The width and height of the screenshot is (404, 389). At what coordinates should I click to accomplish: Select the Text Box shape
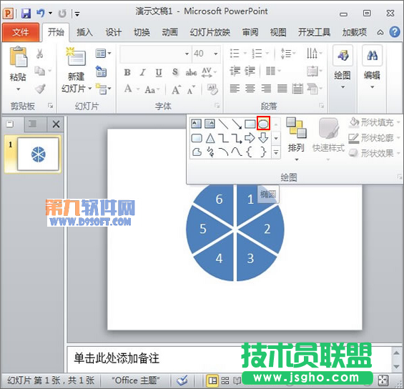click(197, 124)
